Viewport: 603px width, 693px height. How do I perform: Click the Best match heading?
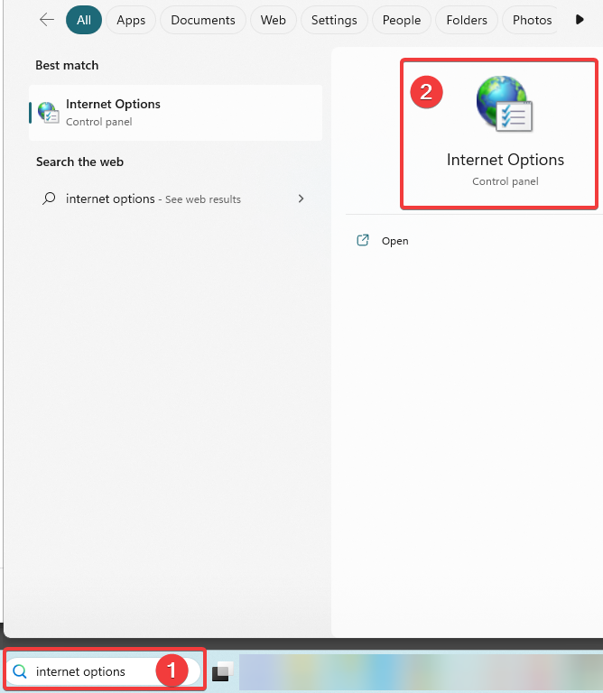(67, 65)
